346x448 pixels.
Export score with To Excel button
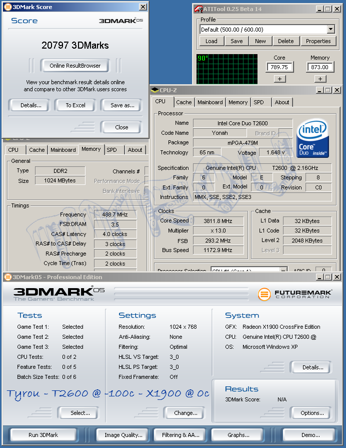75,105
